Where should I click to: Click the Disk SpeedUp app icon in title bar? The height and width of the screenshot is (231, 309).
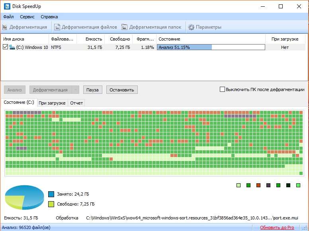click(7, 6)
